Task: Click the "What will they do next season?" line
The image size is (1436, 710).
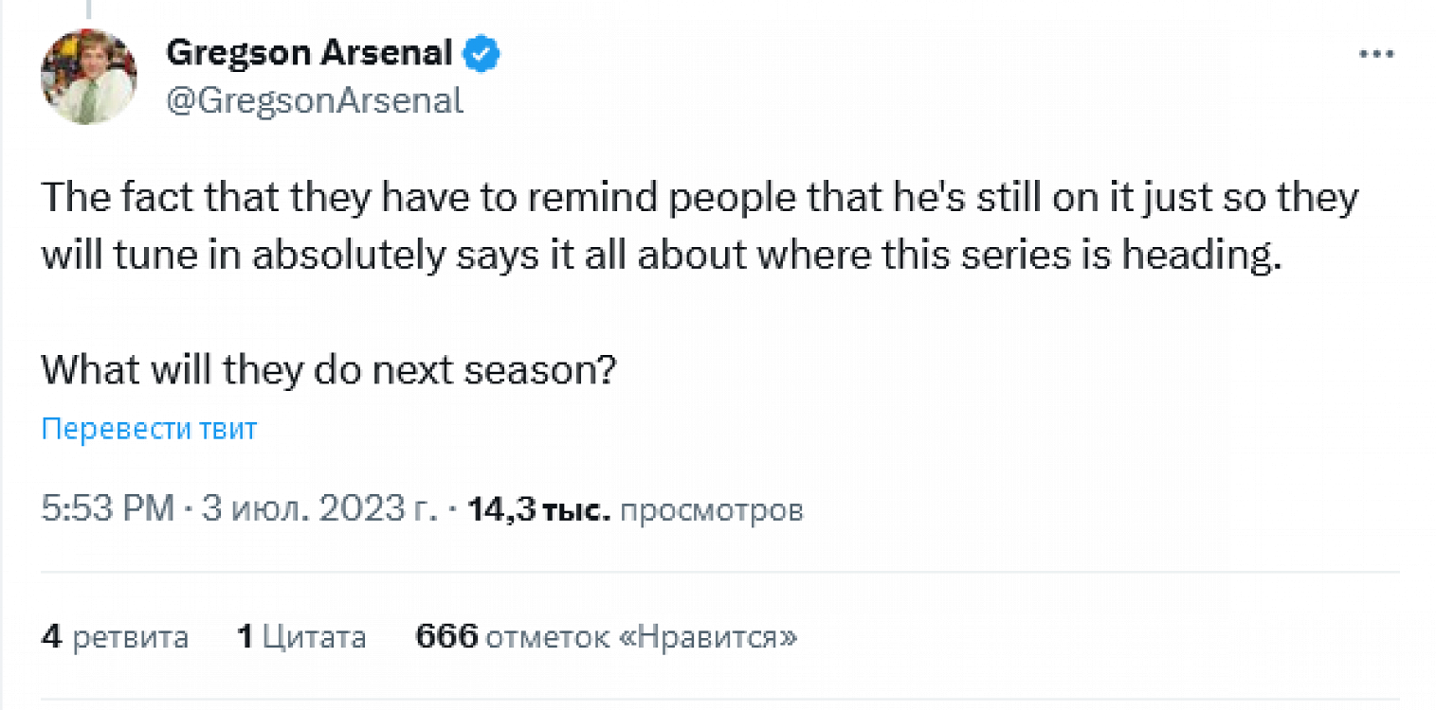Action: (329, 369)
